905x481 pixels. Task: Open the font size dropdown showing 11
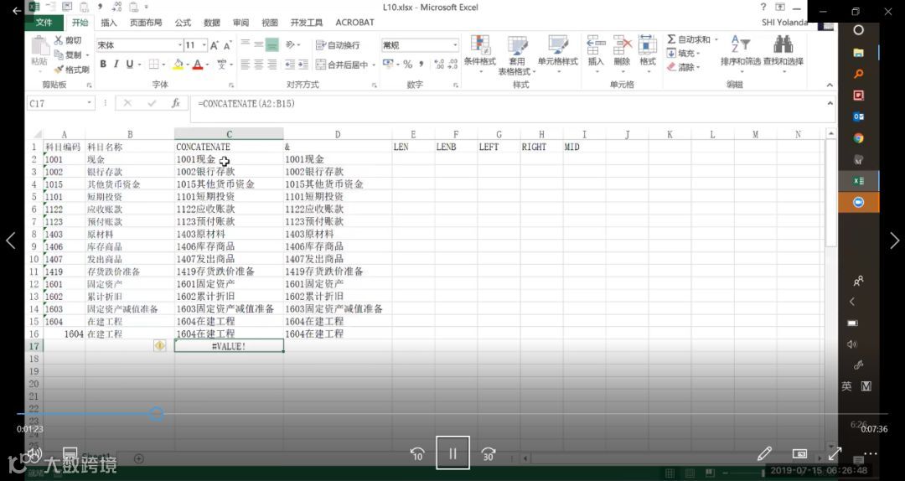click(x=204, y=45)
